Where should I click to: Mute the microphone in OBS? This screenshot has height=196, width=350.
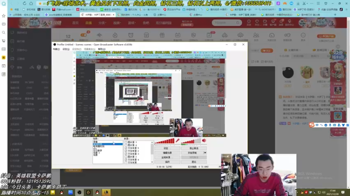[178, 140]
